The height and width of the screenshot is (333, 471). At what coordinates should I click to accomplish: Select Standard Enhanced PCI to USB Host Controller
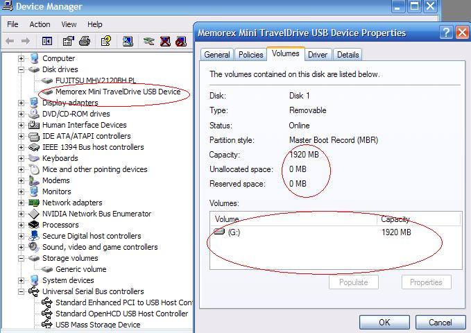coord(123,302)
